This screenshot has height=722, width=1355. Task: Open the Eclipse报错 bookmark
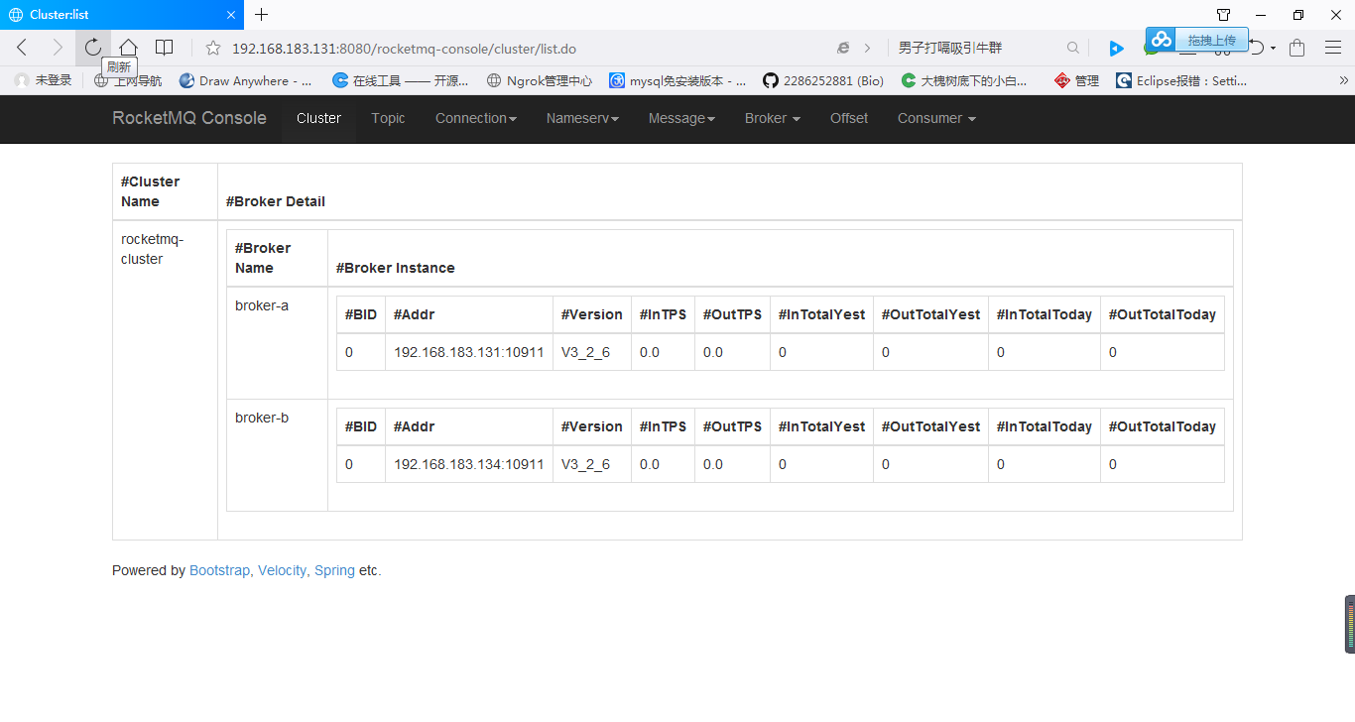click(1180, 80)
